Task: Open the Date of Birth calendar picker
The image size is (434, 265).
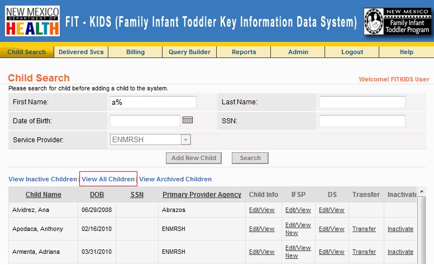Action: point(187,120)
